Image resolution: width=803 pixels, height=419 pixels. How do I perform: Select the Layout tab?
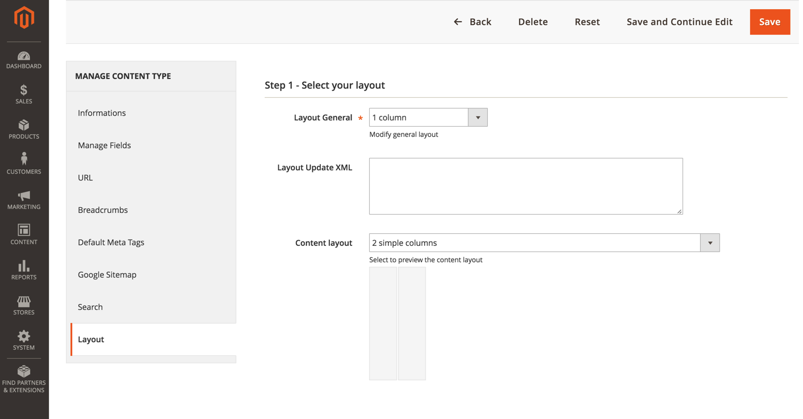pyautogui.click(x=153, y=340)
